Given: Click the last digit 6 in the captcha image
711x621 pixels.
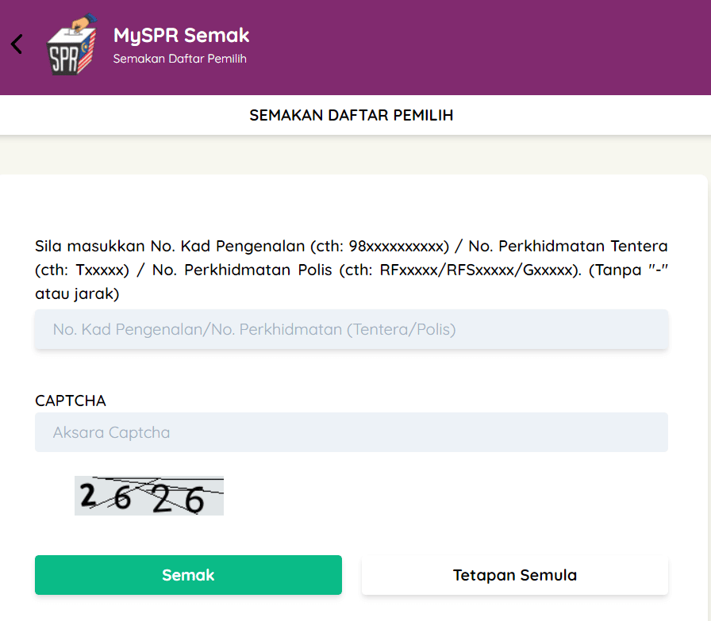Looking at the screenshot, I should pos(194,500).
